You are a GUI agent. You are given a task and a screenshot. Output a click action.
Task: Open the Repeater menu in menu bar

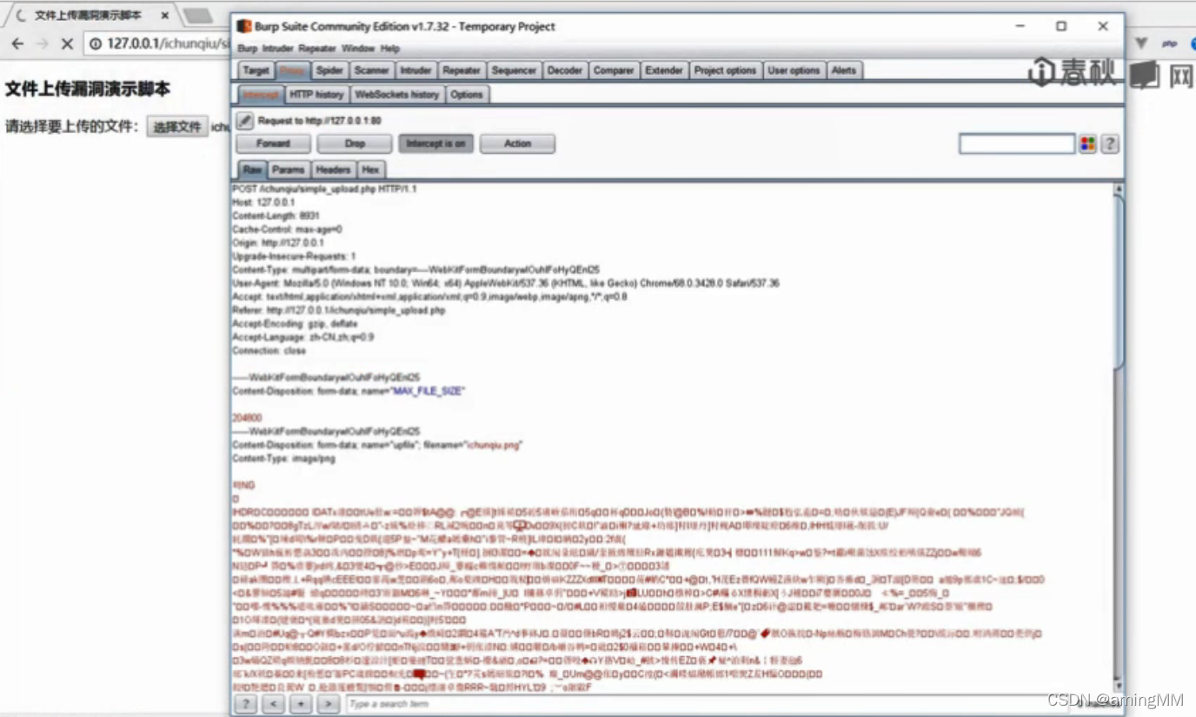coord(317,49)
